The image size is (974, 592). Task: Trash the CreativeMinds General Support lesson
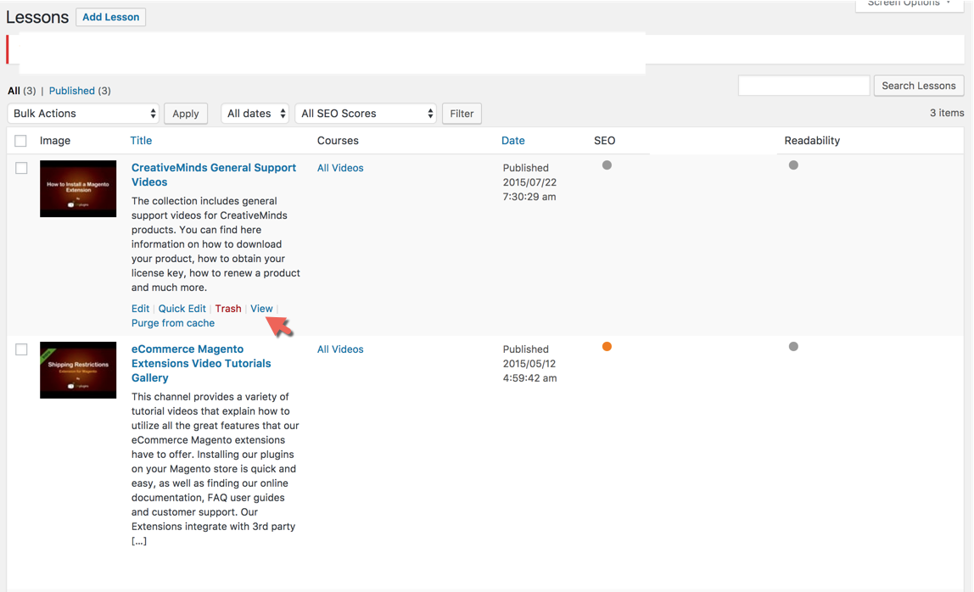tap(228, 309)
